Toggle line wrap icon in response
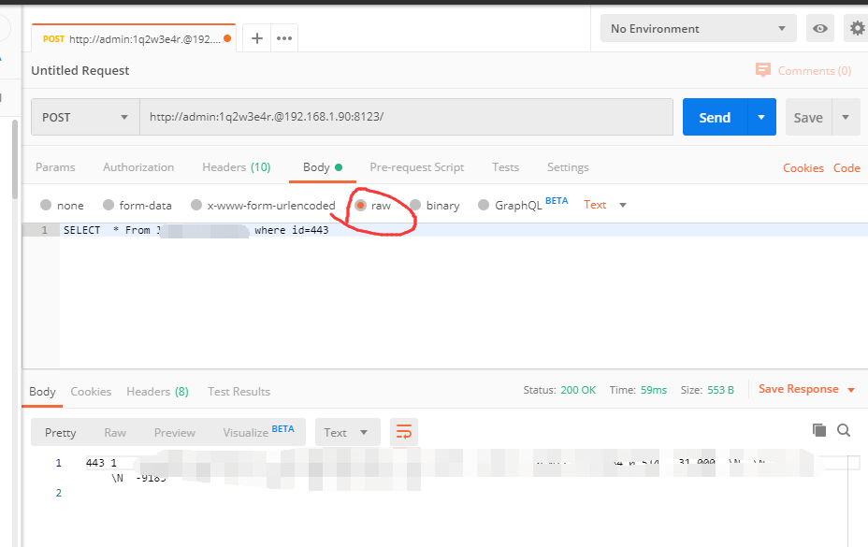868x547 pixels. coord(404,432)
